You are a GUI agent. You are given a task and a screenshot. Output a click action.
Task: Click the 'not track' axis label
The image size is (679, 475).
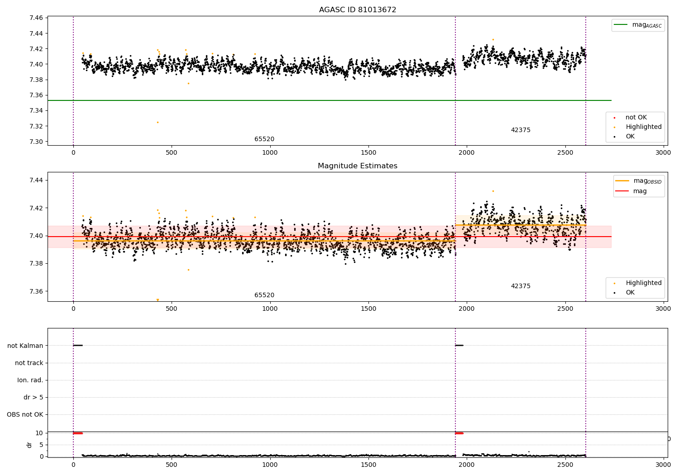pyautogui.click(x=29, y=363)
